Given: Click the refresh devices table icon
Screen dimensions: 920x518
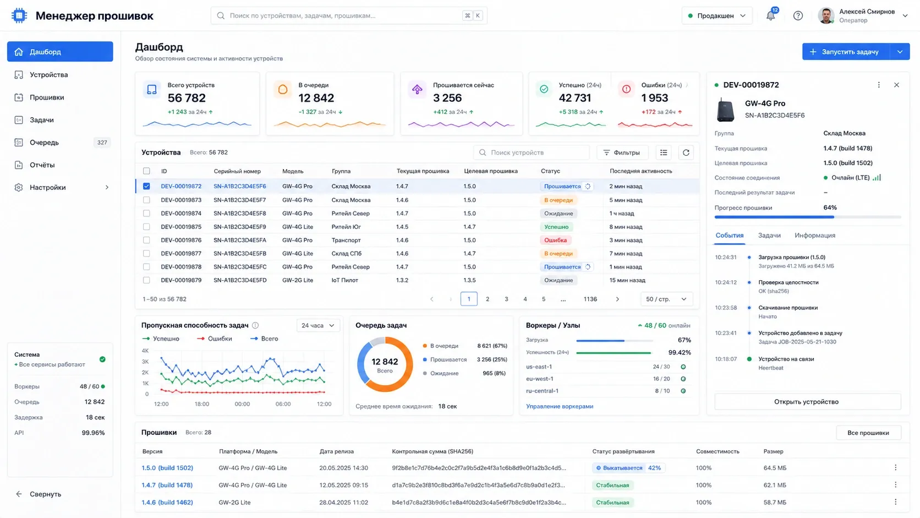Looking at the screenshot, I should [x=686, y=152].
